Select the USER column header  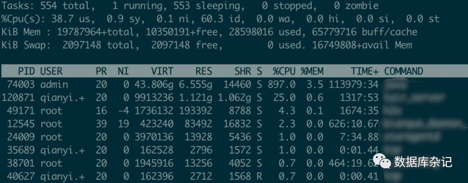tap(51, 71)
